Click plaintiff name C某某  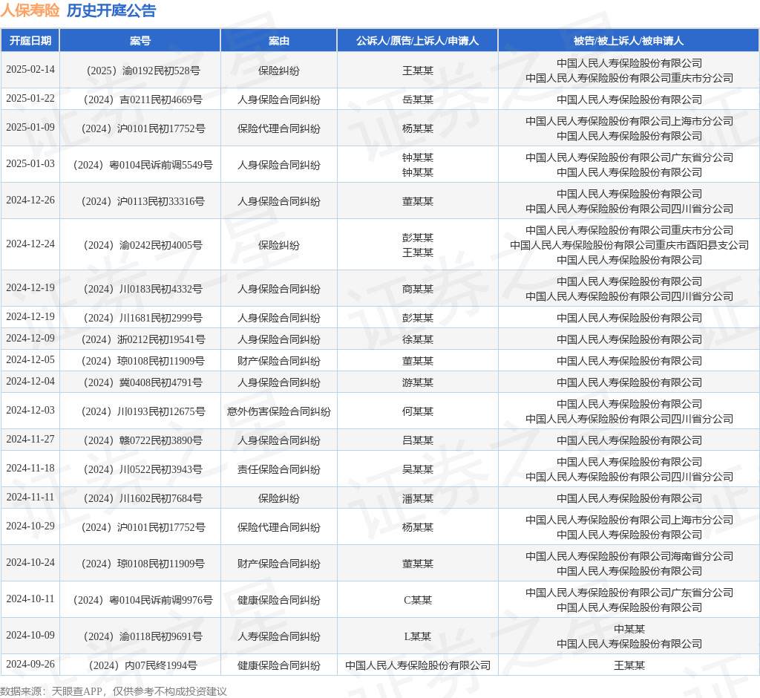point(417,601)
